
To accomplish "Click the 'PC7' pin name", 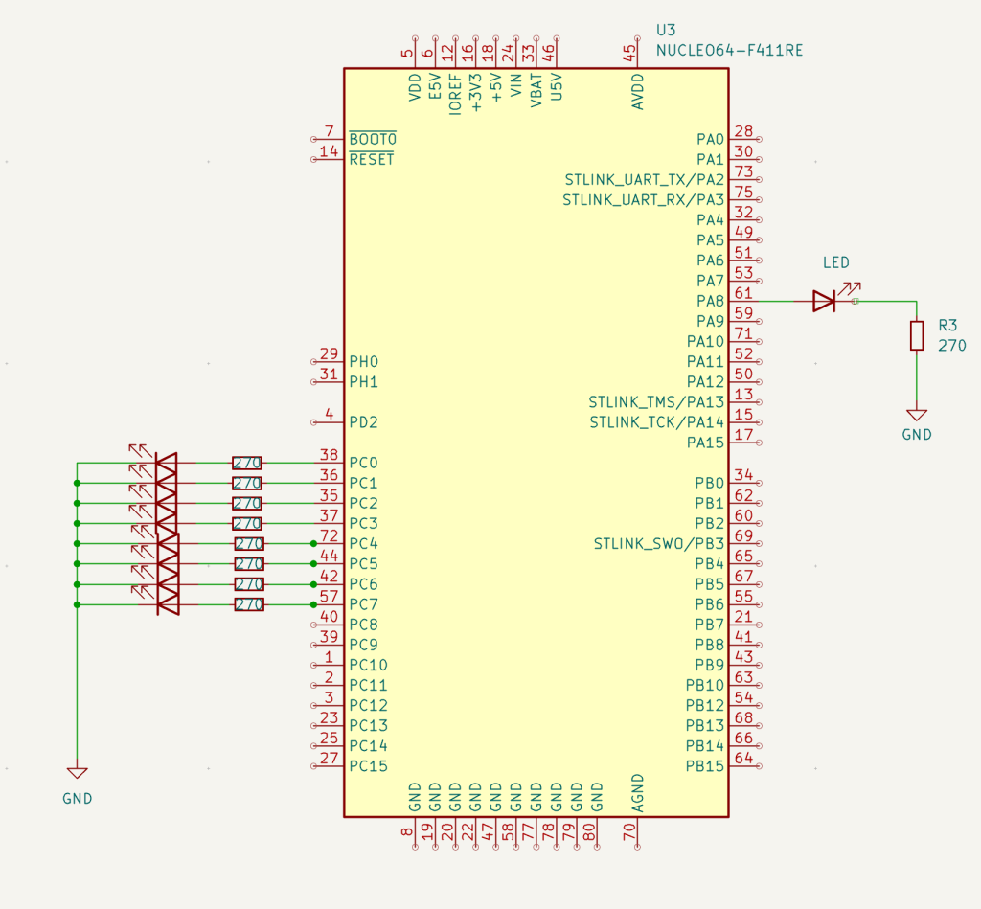I will (x=363, y=604).
